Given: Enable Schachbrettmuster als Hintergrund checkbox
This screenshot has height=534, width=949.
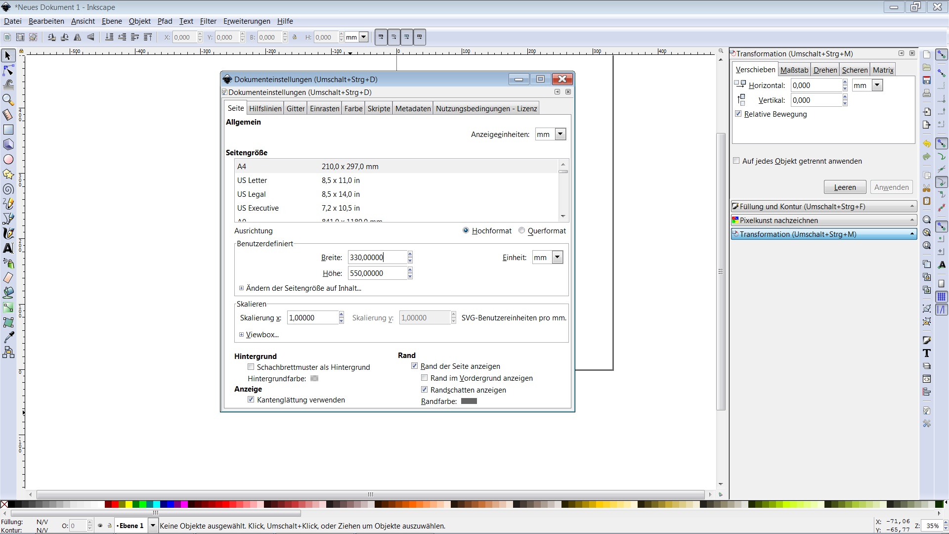Looking at the screenshot, I should pos(251,367).
